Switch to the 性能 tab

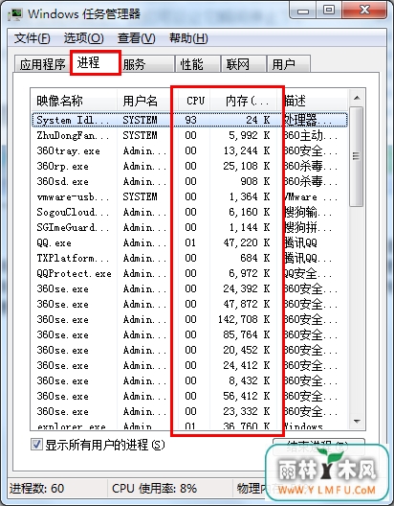coord(198,64)
